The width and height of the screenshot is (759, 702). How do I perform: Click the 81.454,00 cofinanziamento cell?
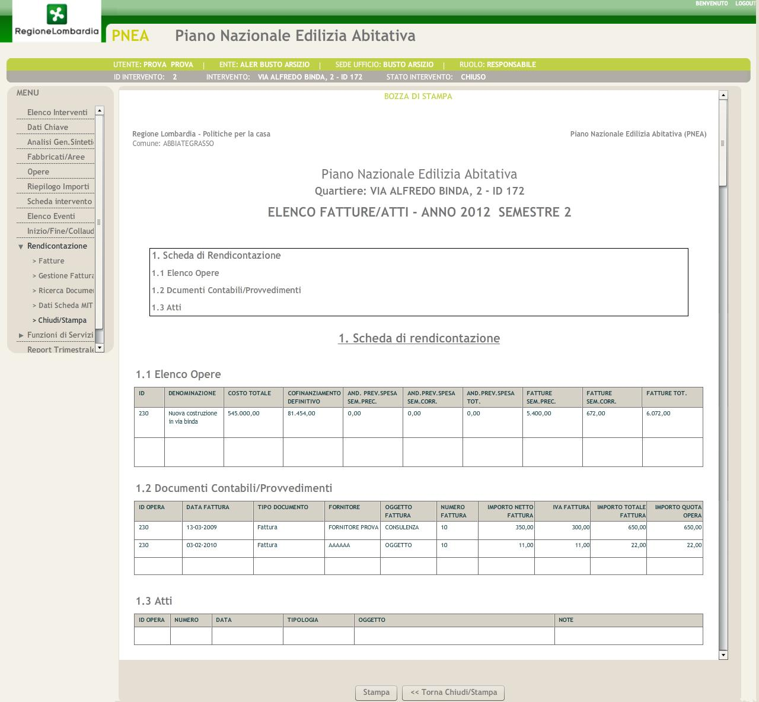coord(313,423)
